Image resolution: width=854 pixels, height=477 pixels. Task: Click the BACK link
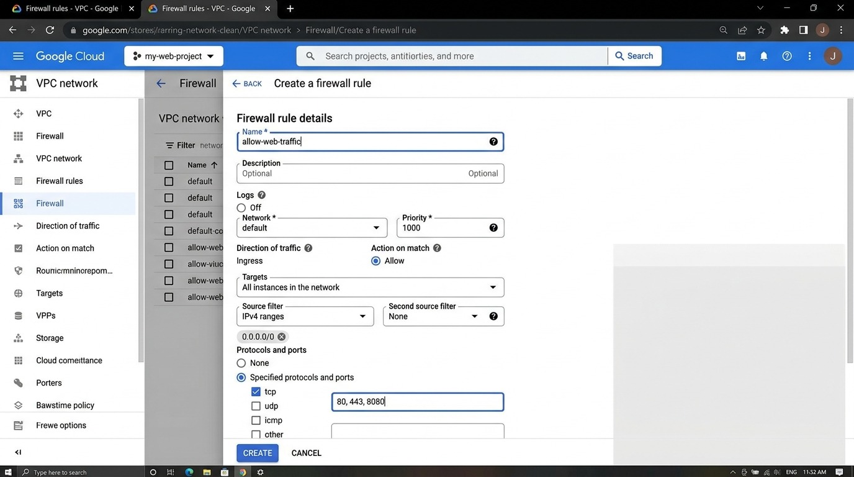click(x=247, y=83)
